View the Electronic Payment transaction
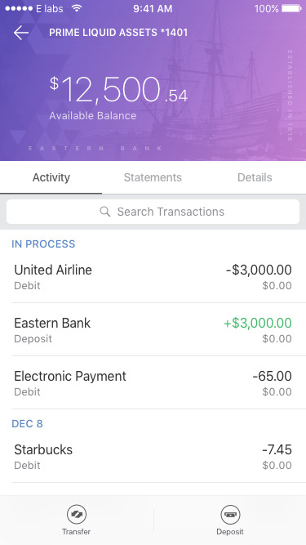Image resolution: width=306 pixels, height=545 pixels. coord(153,383)
